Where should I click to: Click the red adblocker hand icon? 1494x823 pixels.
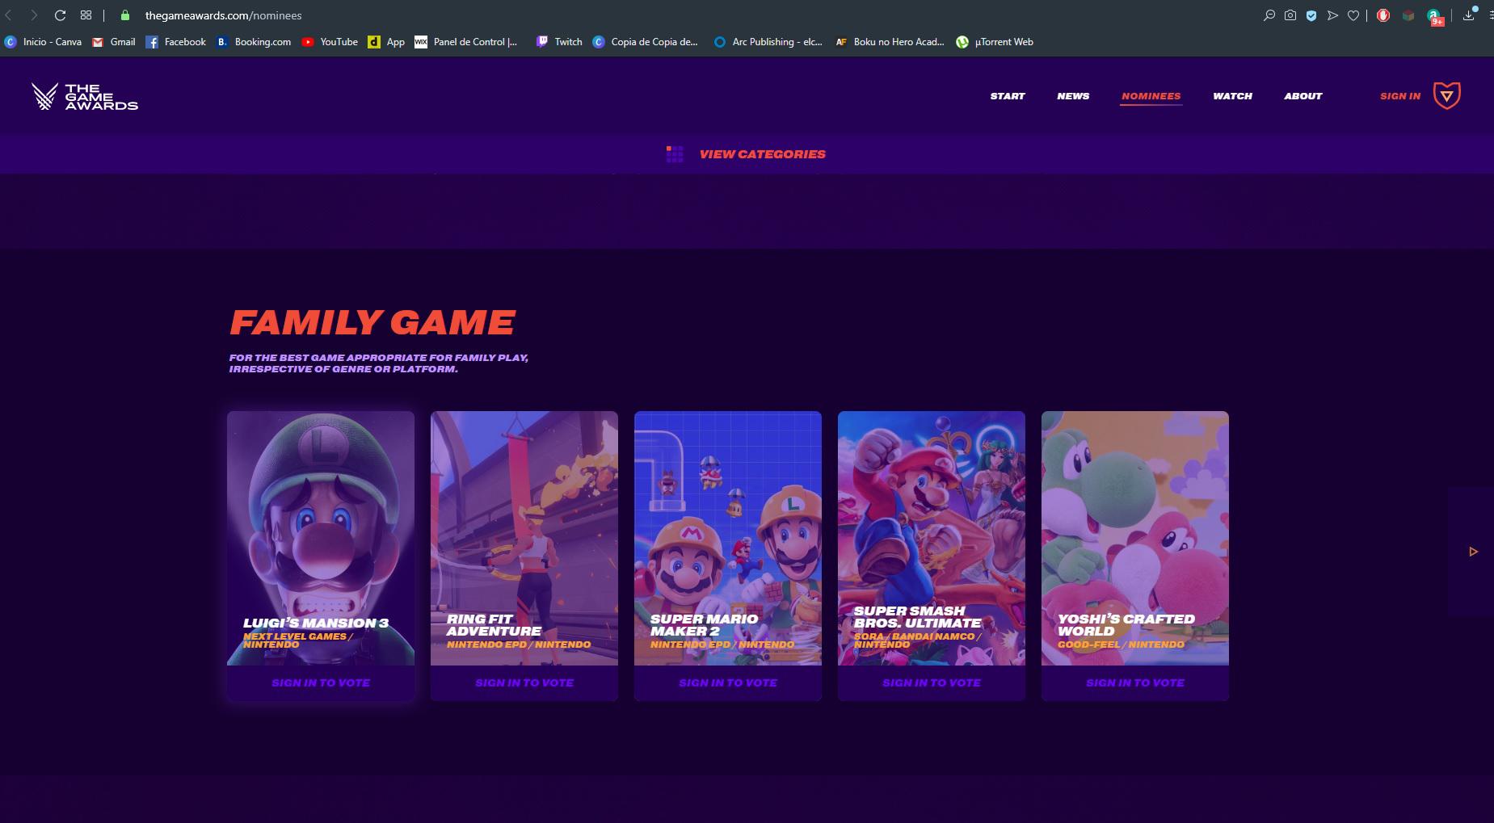(x=1383, y=15)
